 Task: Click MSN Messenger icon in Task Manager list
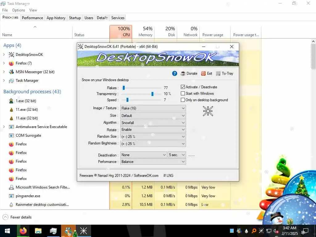(x=11, y=72)
